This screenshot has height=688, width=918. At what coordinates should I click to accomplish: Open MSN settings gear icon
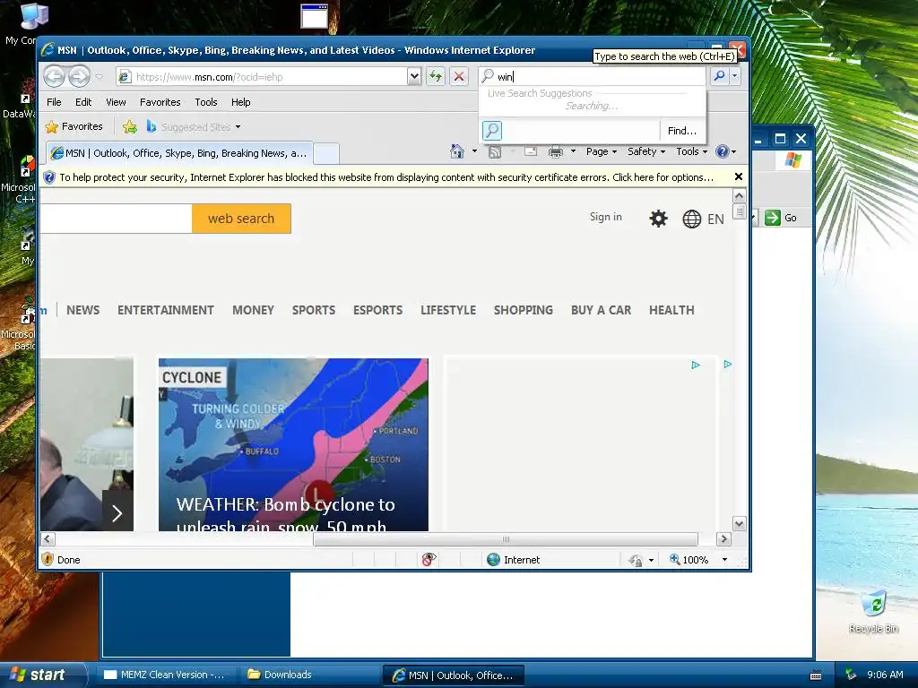pos(658,219)
